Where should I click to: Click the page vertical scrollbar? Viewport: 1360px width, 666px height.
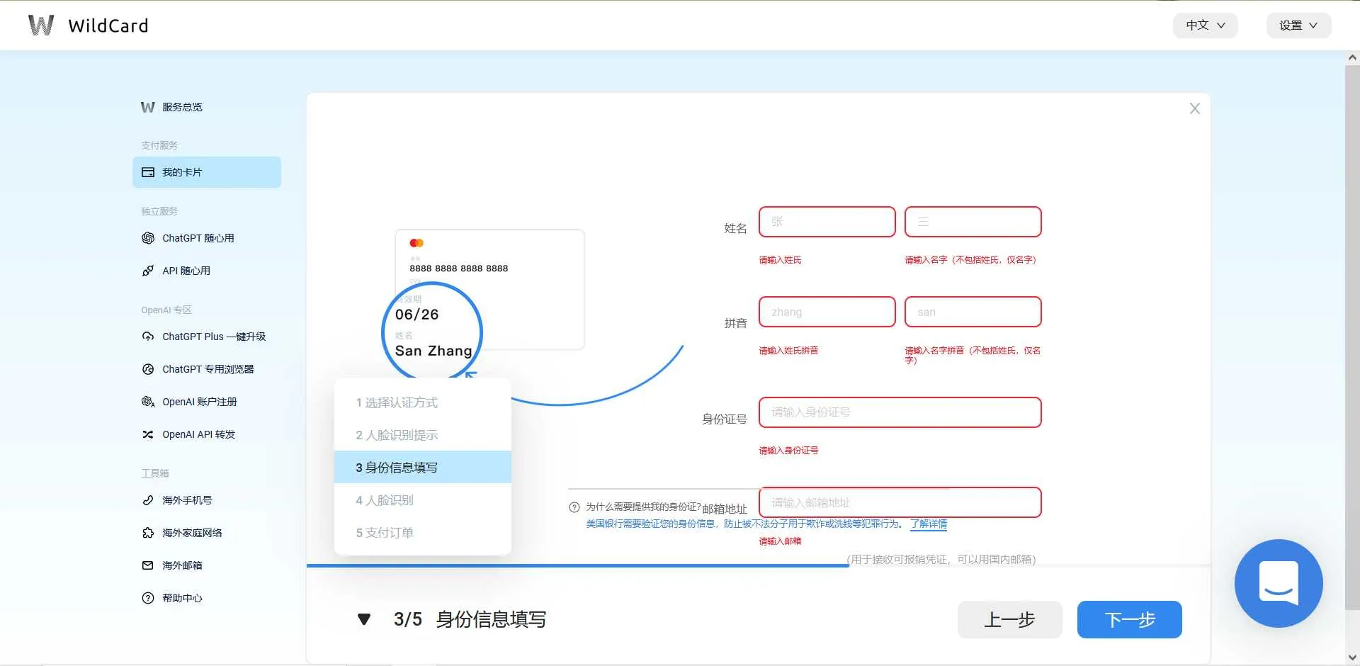[1351, 337]
